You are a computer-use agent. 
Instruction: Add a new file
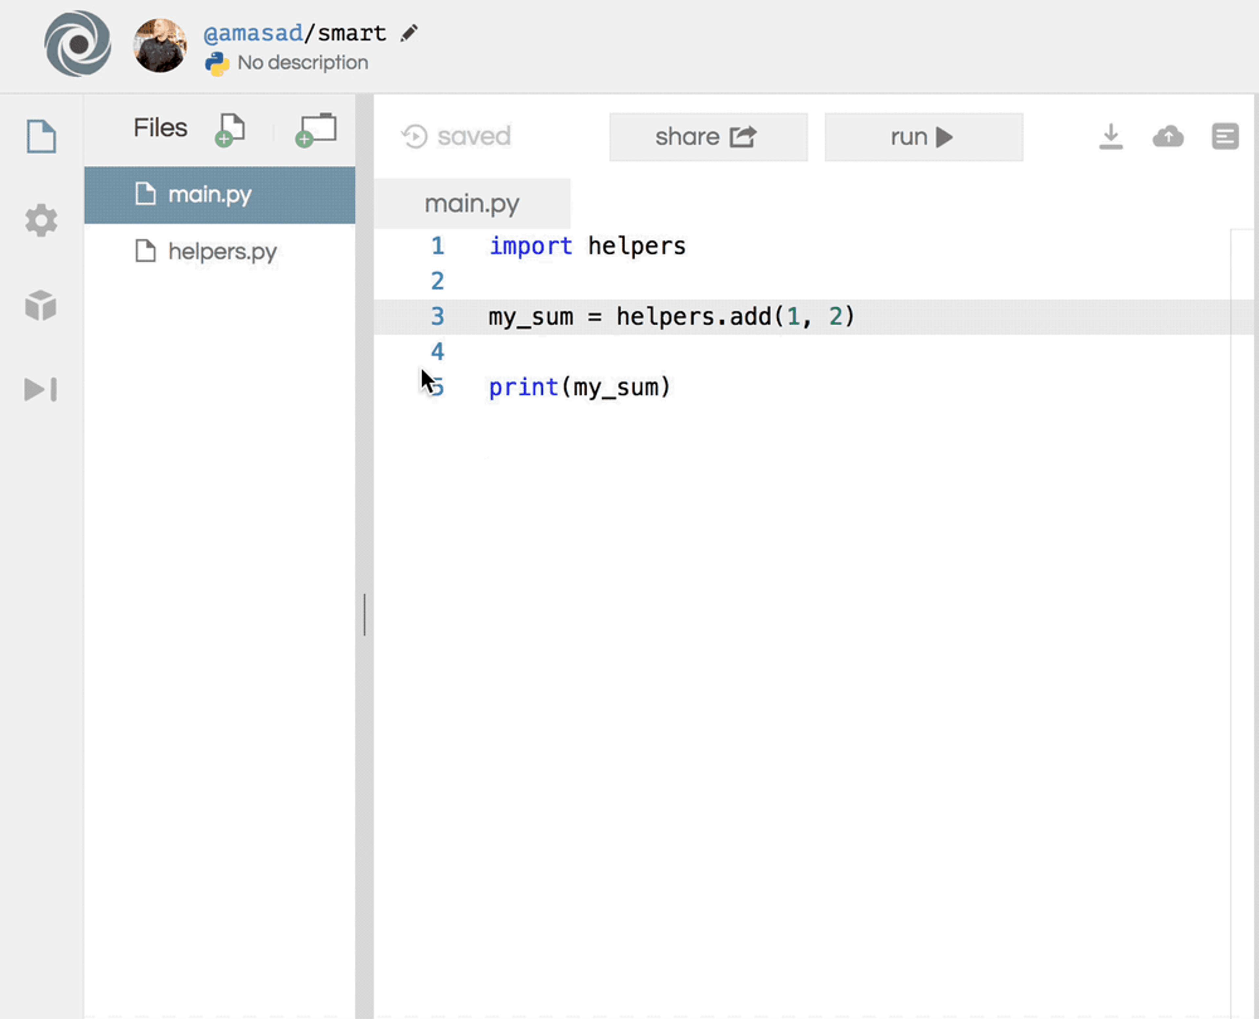click(230, 129)
